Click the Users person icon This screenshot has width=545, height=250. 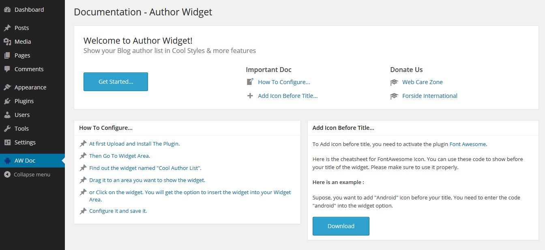(x=7, y=115)
